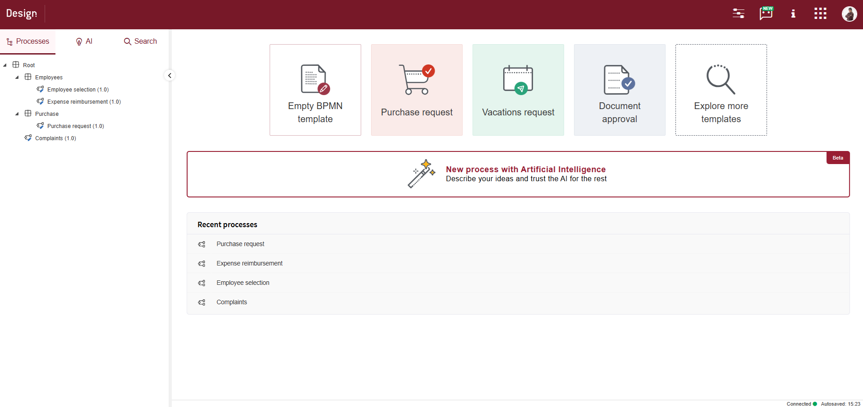Screen dimensions: 863x407
Task: Collapse the Root tree node
Action: coord(5,65)
